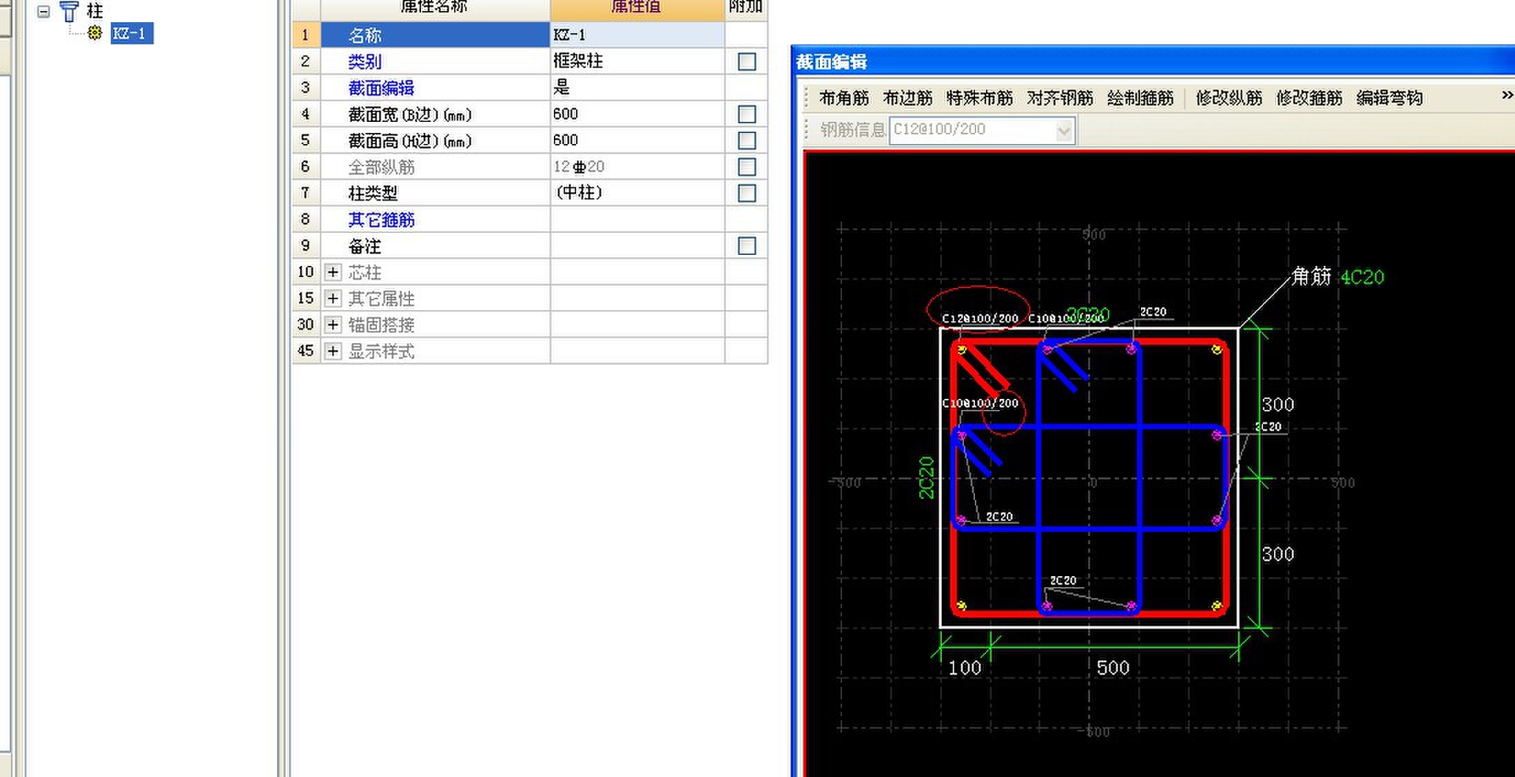Click the bottom-right yellow corner rebar
Screen dimensions: 1515x777
pos(1217,606)
